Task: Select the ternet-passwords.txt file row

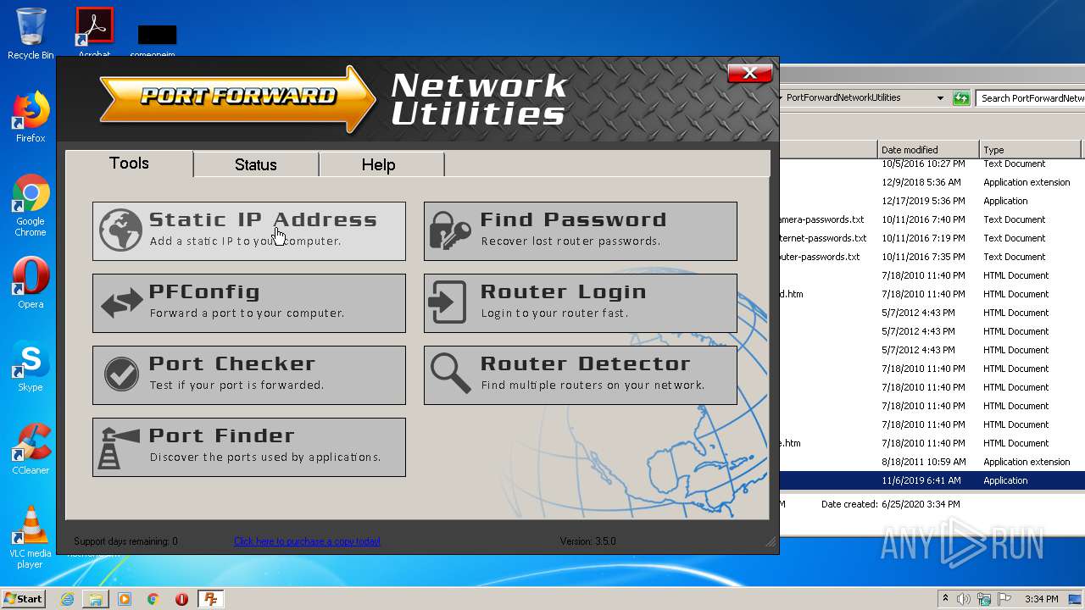Action: (932, 238)
